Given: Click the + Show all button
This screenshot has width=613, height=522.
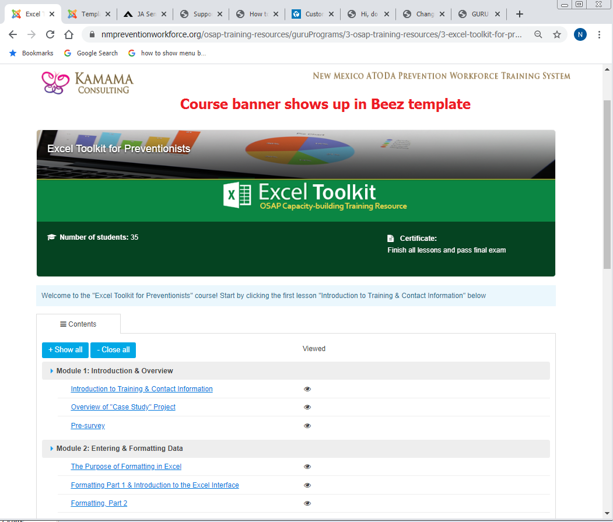Looking at the screenshot, I should pyautogui.click(x=65, y=349).
